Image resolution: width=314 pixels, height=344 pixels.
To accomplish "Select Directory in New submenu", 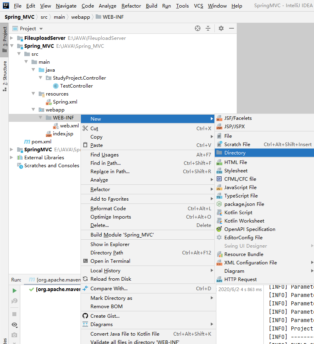I will [265, 153].
